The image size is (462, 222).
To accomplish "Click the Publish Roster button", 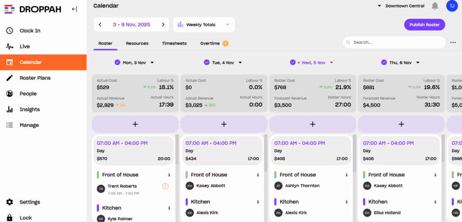I will [424, 25].
